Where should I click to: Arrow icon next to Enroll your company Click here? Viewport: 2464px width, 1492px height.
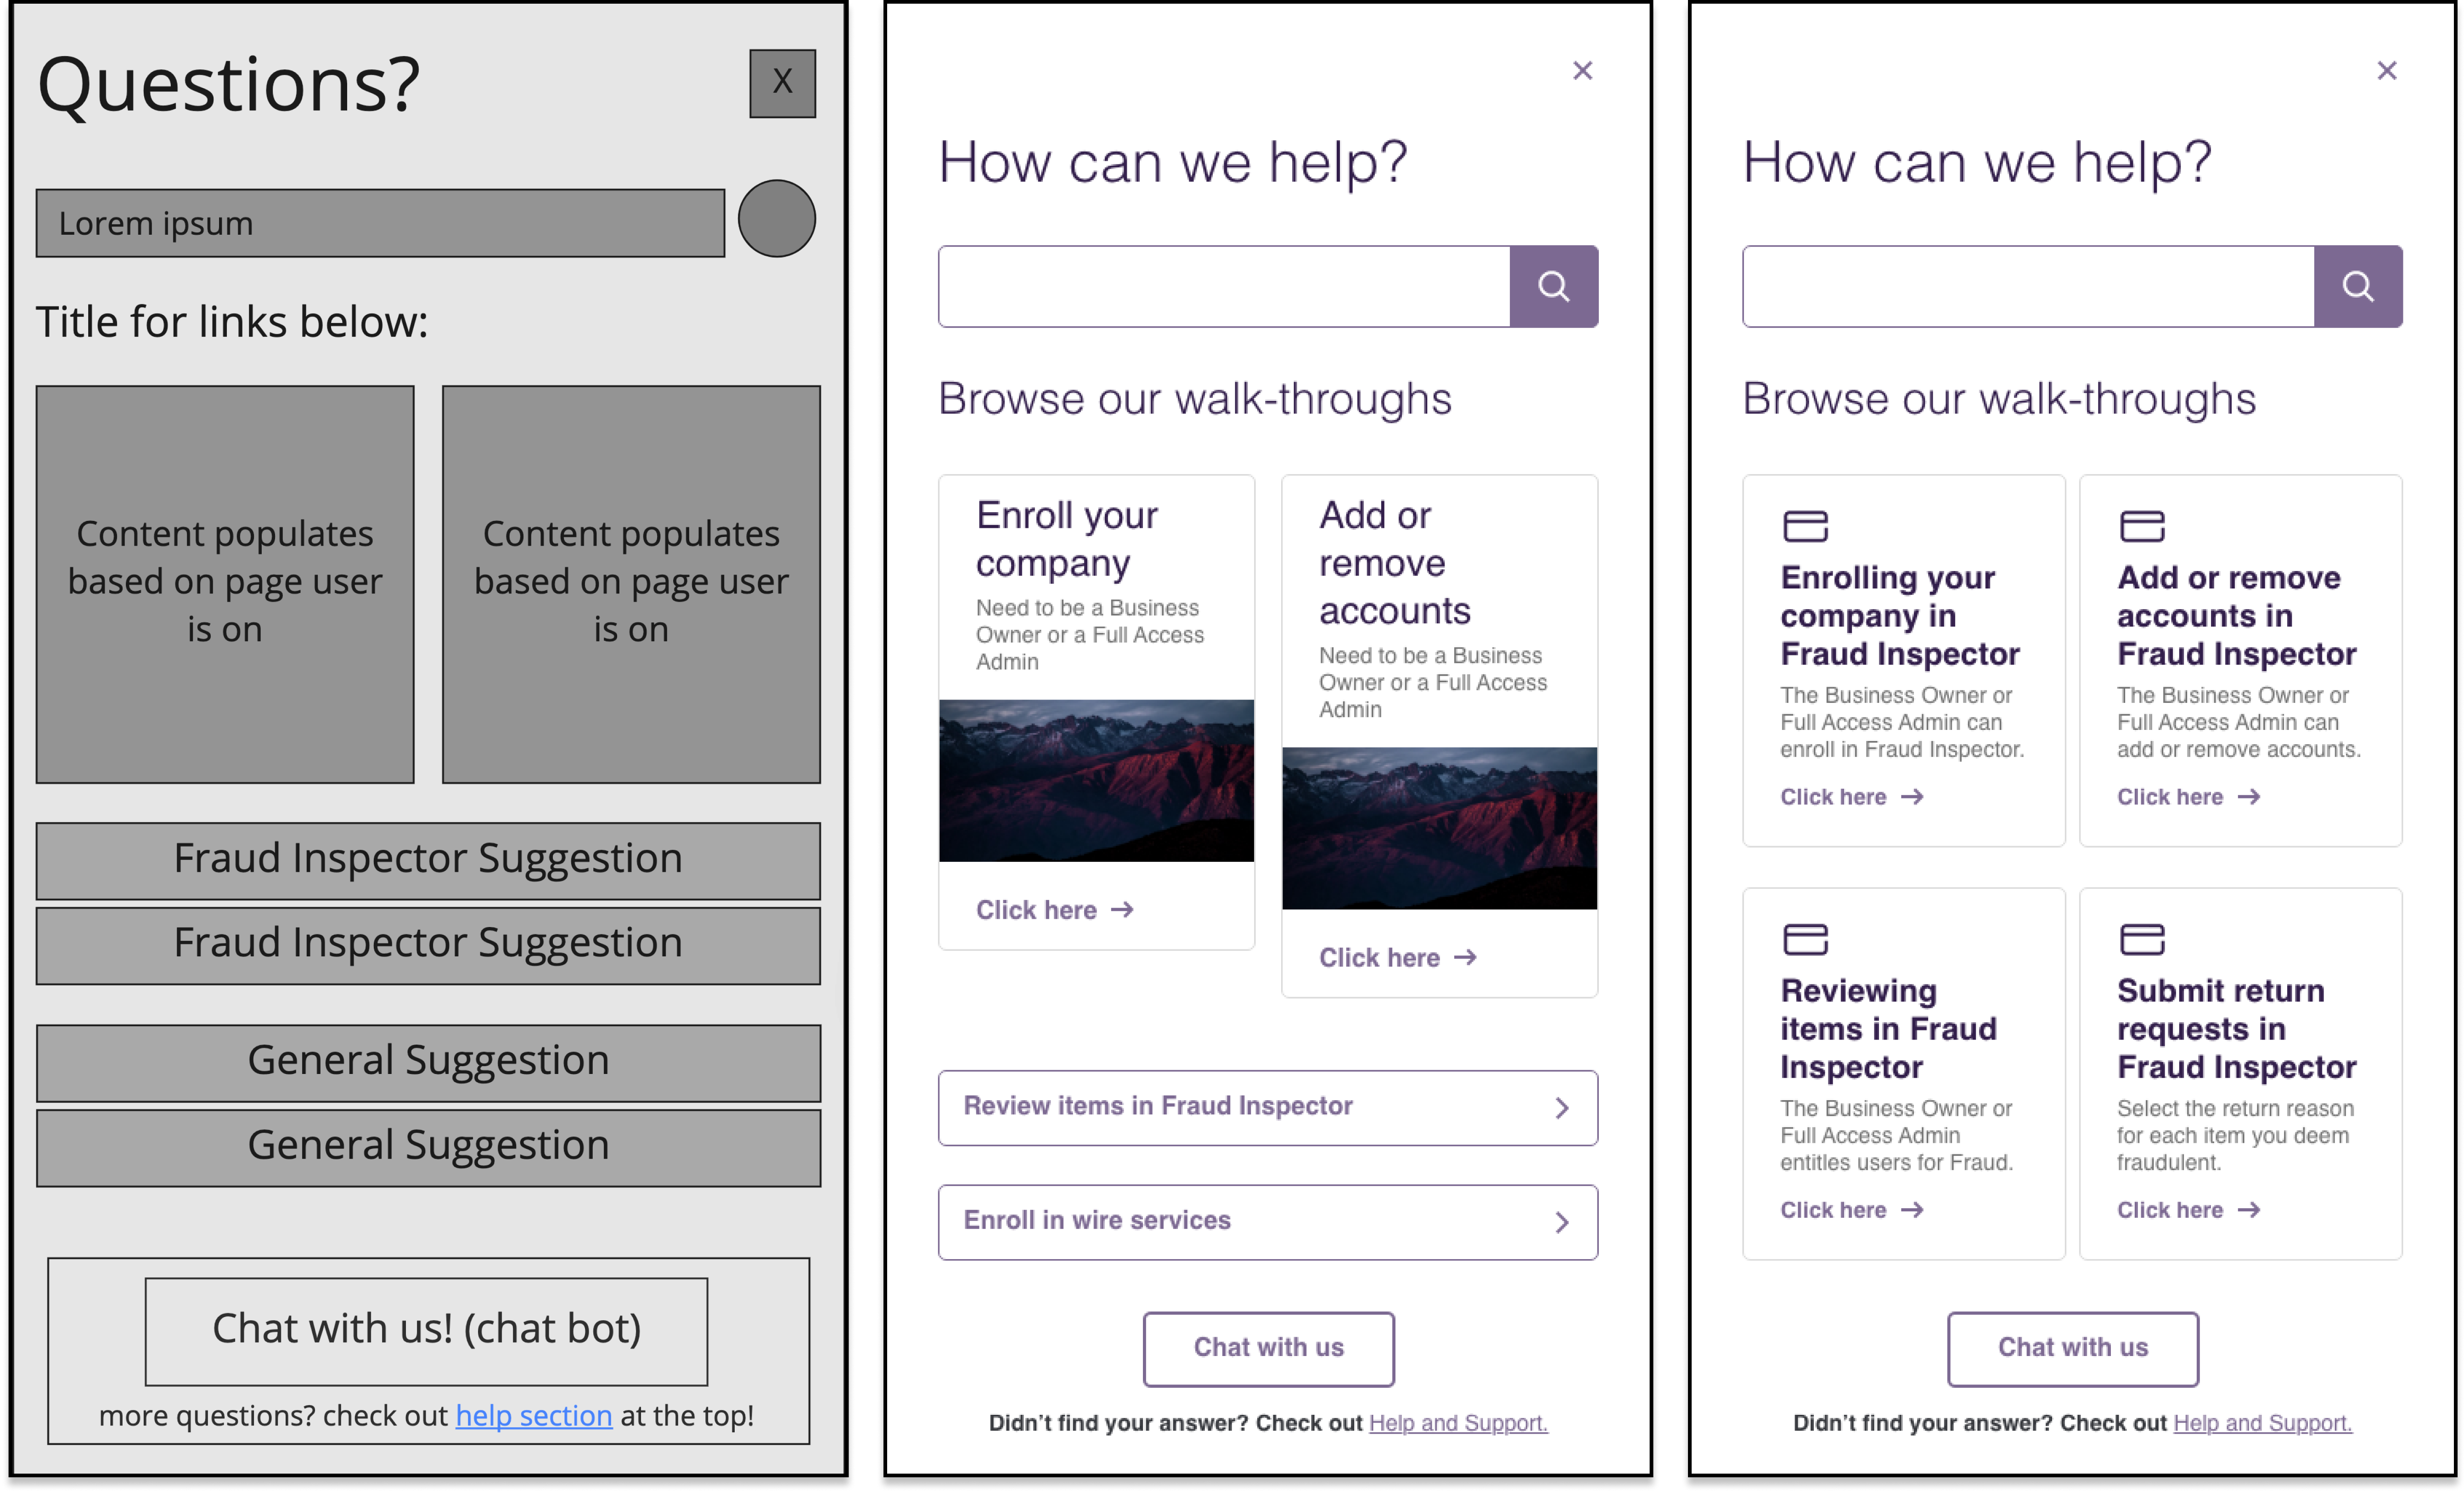pos(1123,910)
